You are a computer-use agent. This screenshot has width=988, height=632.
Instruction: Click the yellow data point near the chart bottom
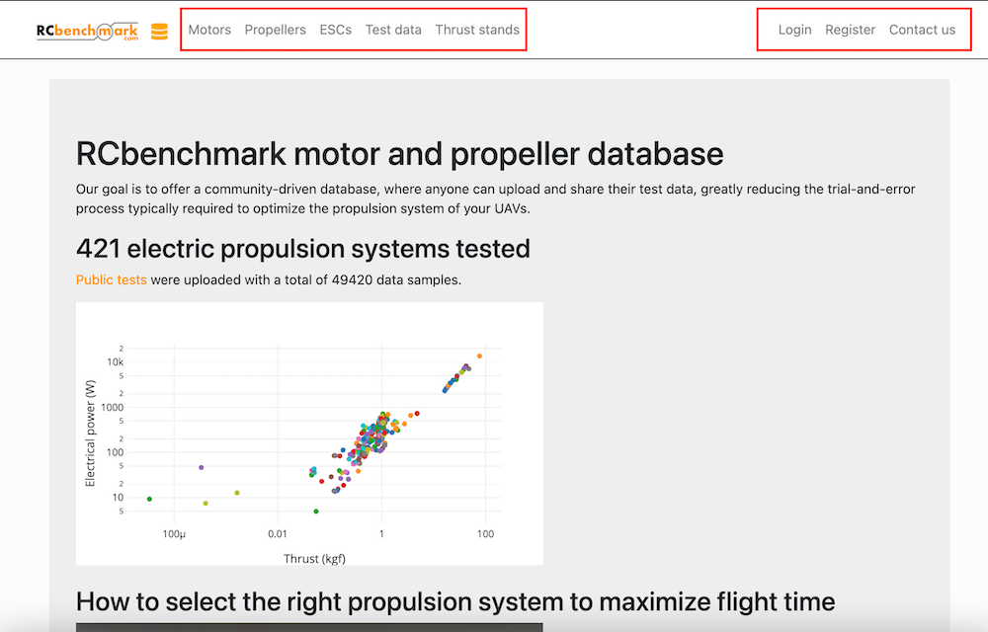click(205, 504)
